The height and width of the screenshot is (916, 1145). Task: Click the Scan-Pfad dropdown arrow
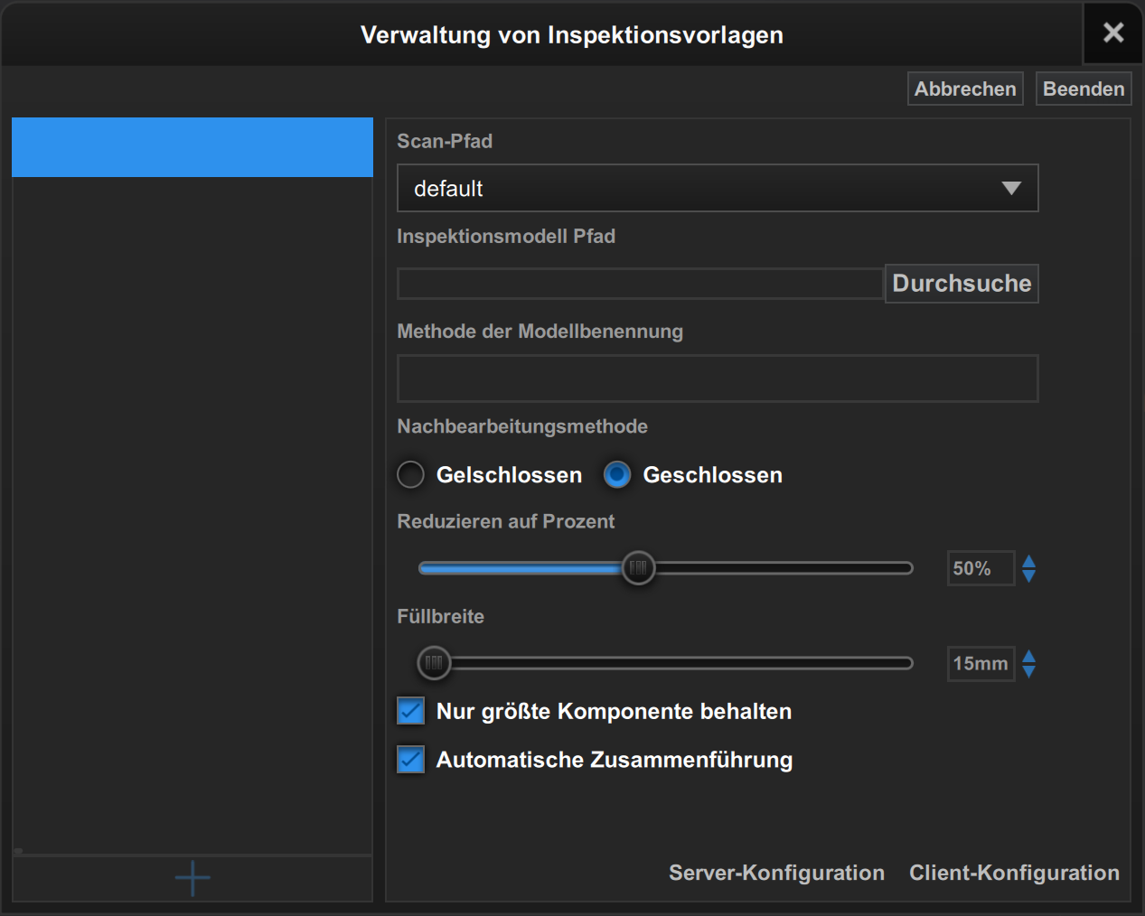pos(1011,189)
